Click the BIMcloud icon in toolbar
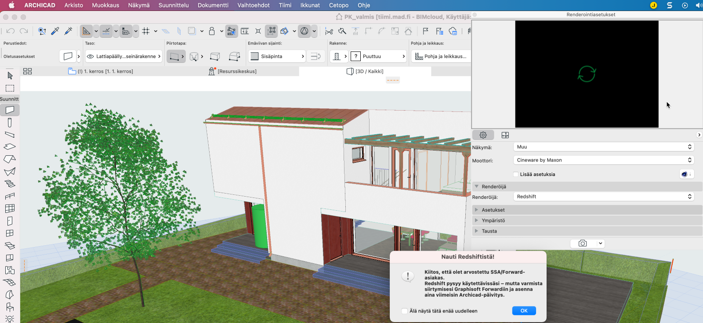Viewport: 703px width, 323px height. (x=453, y=31)
